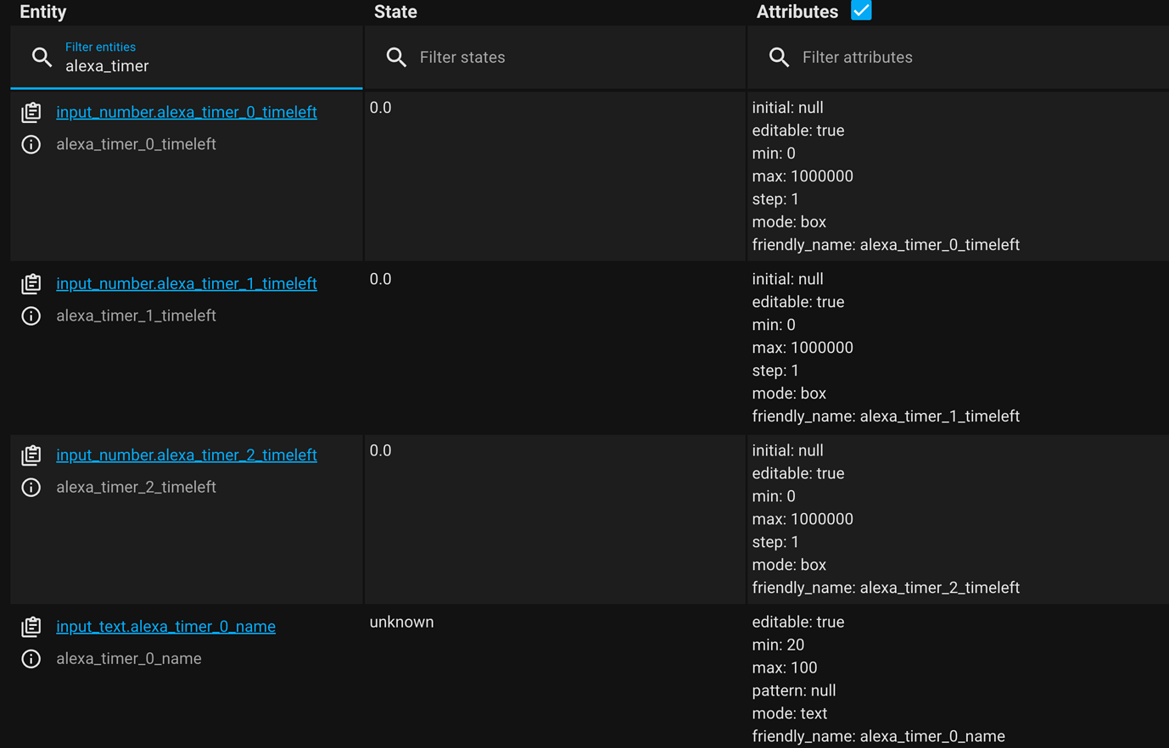Open input_number.alexa_timer_0_timeleft entity link

(x=186, y=111)
